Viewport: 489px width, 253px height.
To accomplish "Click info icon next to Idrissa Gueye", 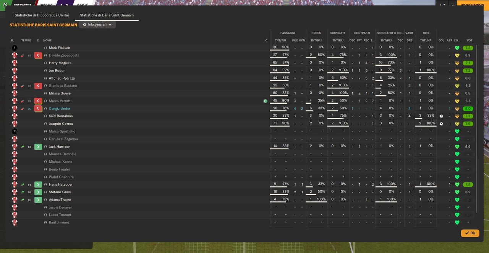I will [x=45, y=93].
